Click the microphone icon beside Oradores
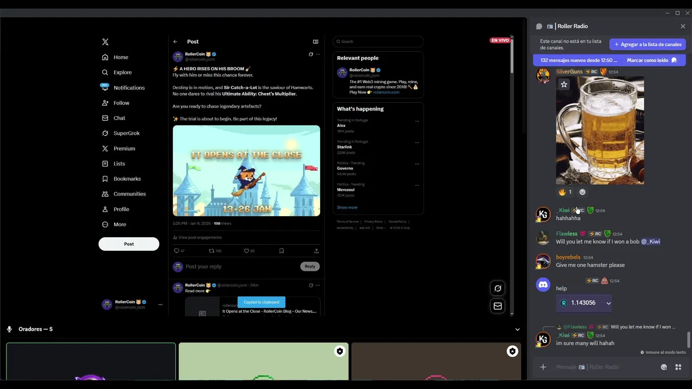This screenshot has height=389, width=692. coord(9,329)
